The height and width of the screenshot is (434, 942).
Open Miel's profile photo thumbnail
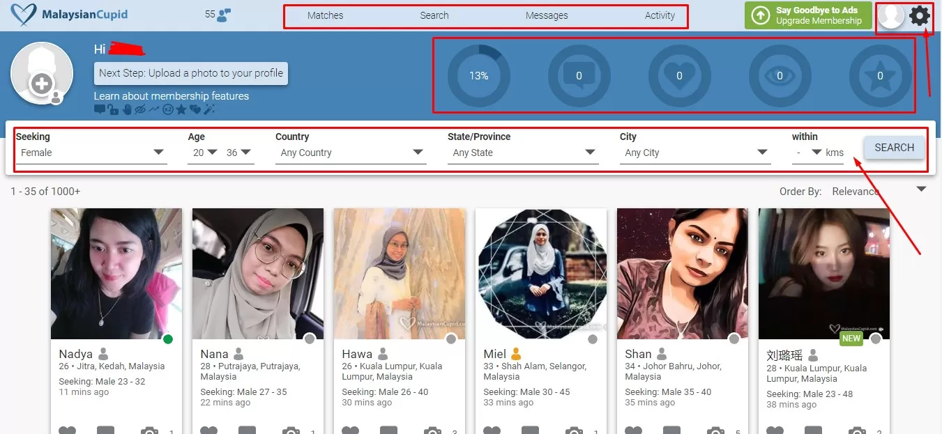[x=540, y=274]
